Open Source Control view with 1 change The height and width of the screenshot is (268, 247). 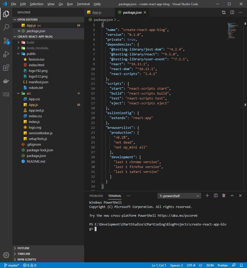tap(6, 41)
